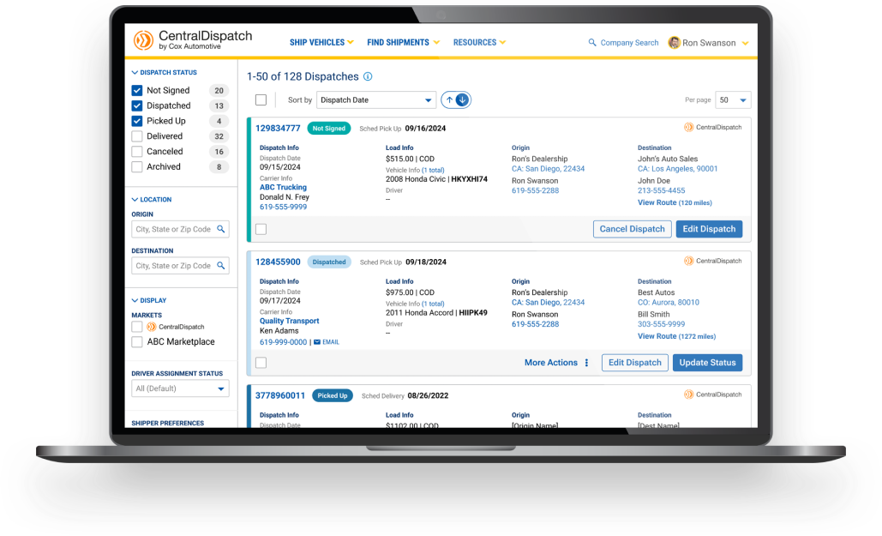Open the Sort by Dispatch Date dropdown
Screen dimensions: 882x536
tap(376, 100)
